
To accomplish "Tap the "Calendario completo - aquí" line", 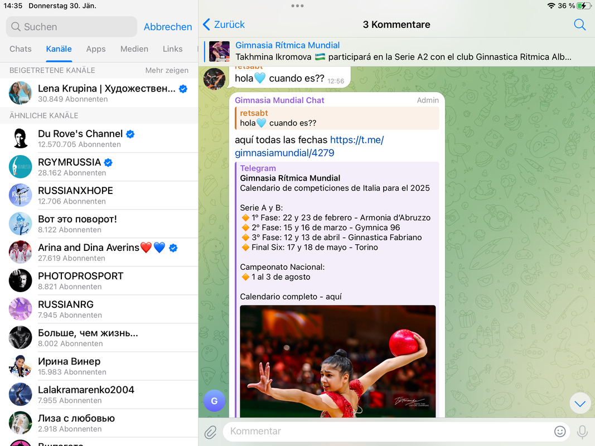I will [291, 297].
